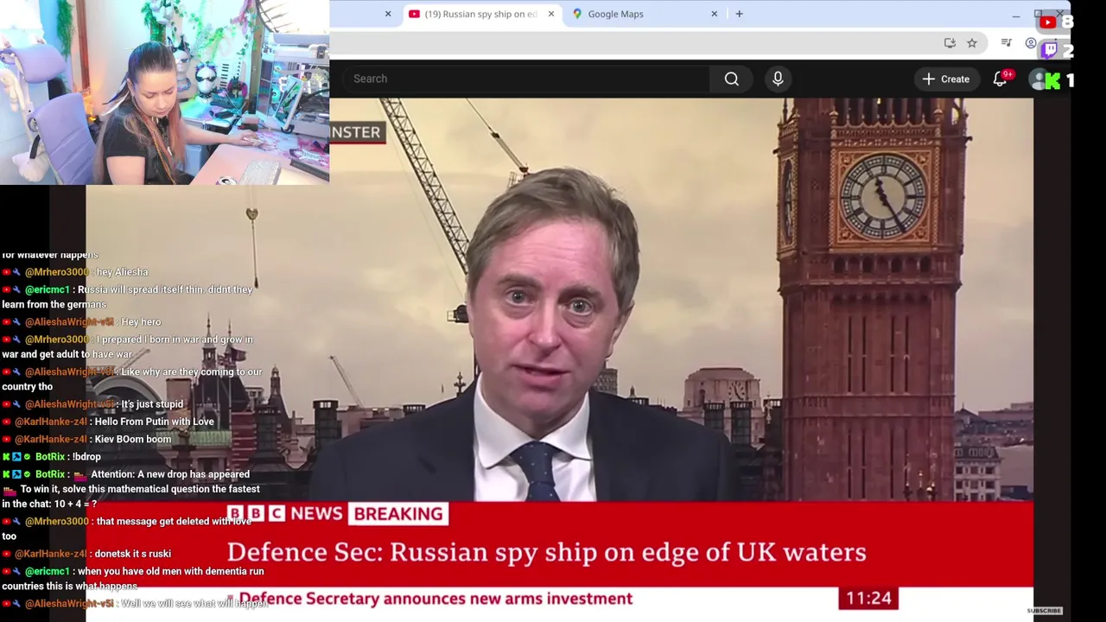Open the Chrome profile avatar icon
Screen dimensions: 1106x622
1030,43
